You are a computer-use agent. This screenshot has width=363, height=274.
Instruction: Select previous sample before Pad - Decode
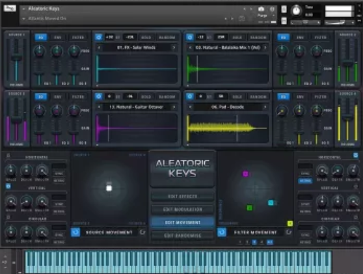click(190, 107)
